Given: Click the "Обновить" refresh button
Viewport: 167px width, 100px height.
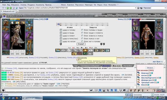Looking at the screenshot, I should click(x=150, y=68).
